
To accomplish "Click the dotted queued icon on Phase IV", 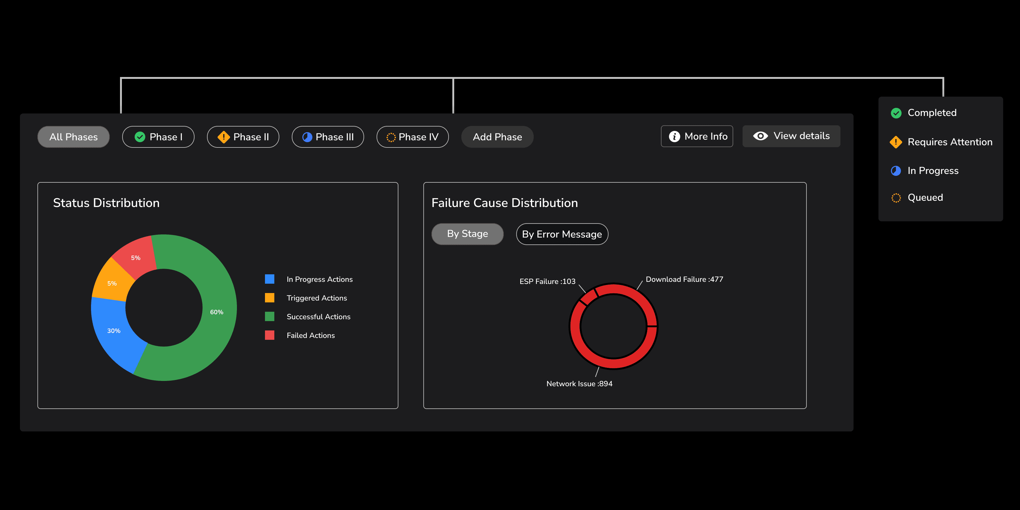I will pyautogui.click(x=391, y=137).
